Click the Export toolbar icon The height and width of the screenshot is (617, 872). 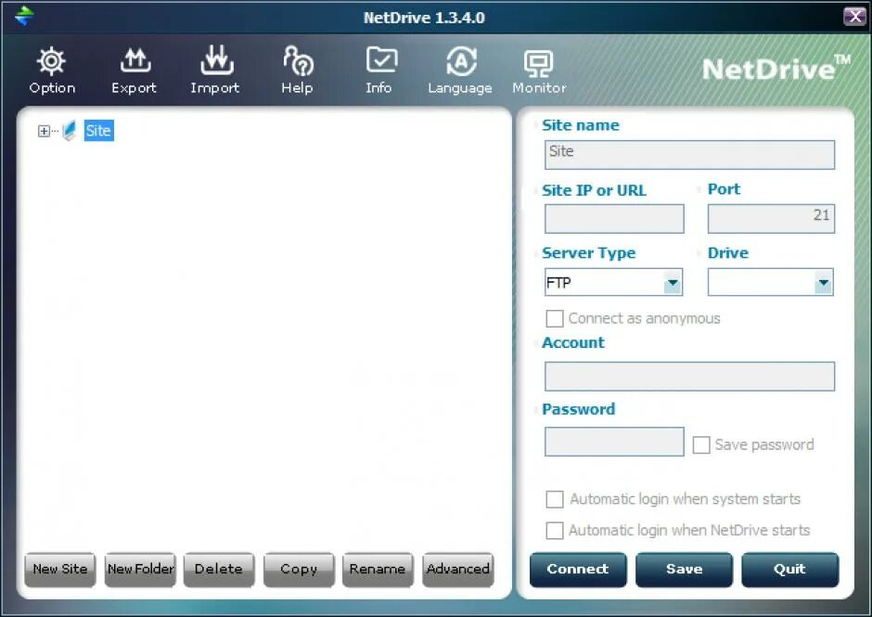(x=135, y=61)
